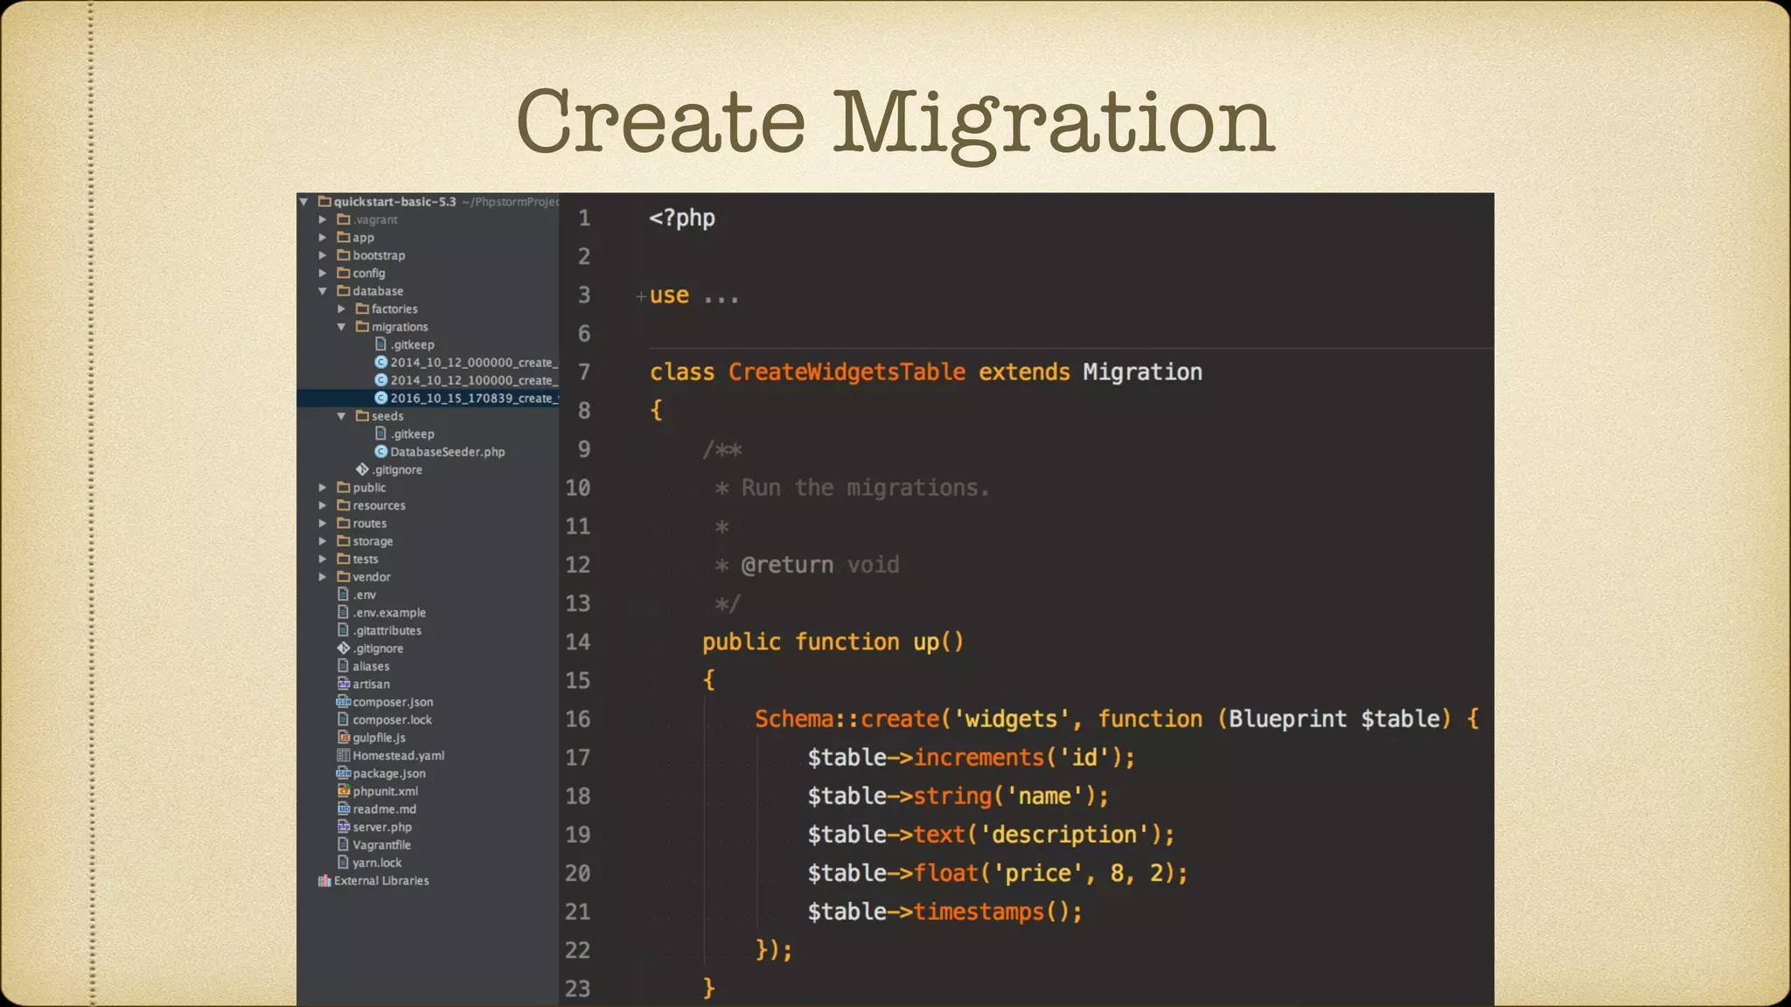Open the yarn.lock file
Screen dimensions: 1791x1007
[377, 863]
